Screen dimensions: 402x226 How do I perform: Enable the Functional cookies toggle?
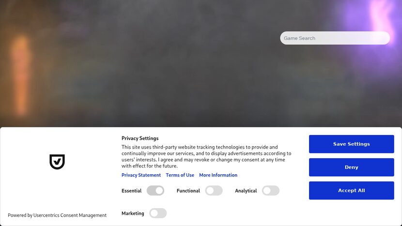coord(214,191)
